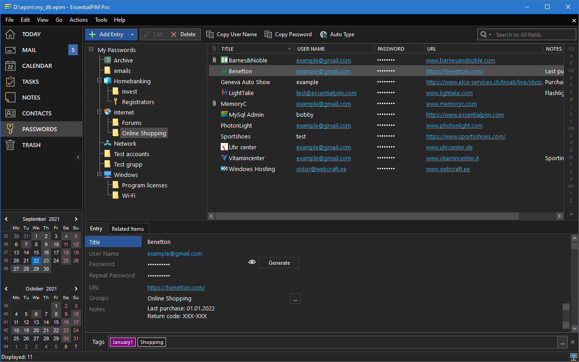Switch to the Related Items tab
Image resolution: width=579 pixels, height=362 pixels.
tap(128, 229)
